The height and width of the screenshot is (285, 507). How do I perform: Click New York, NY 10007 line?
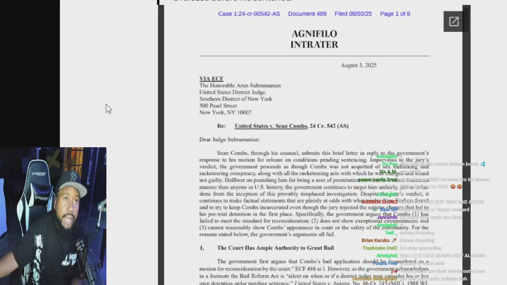click(225, 112)
